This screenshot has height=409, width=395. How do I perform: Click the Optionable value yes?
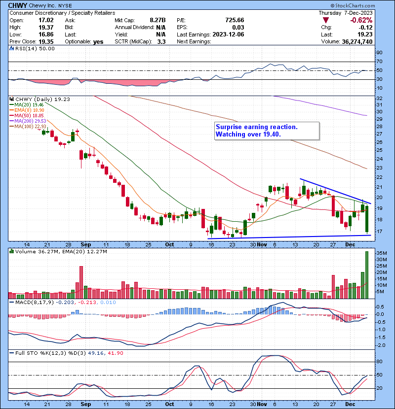(98, 42)
